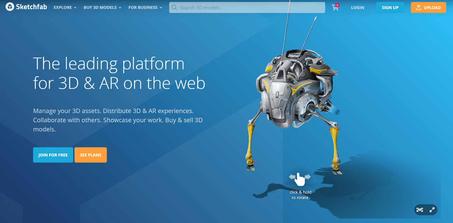The height and width of the screenshot is (223, 453).
Task: Click the heading 'The leading platform'
Action: 109,64
